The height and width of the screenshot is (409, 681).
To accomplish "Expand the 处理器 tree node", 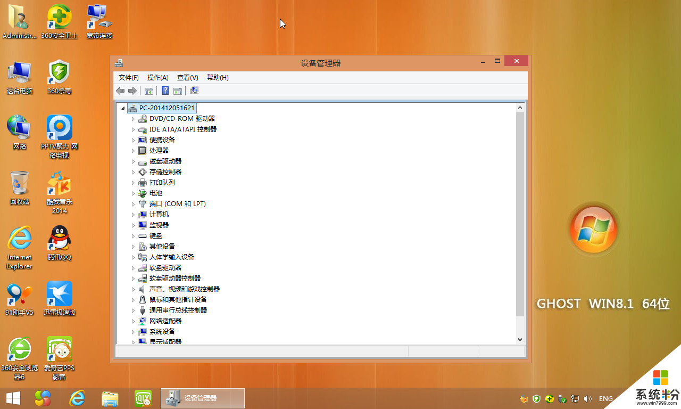I will point(134,151).
